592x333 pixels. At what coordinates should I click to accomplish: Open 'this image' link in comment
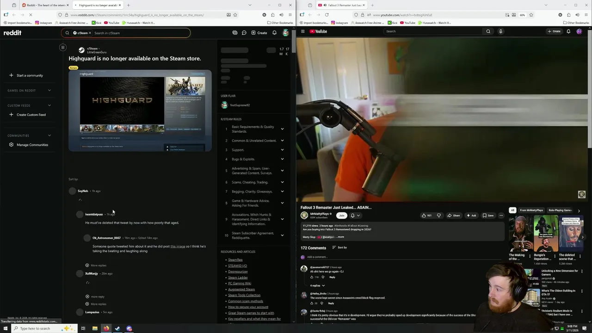[178, 247]
